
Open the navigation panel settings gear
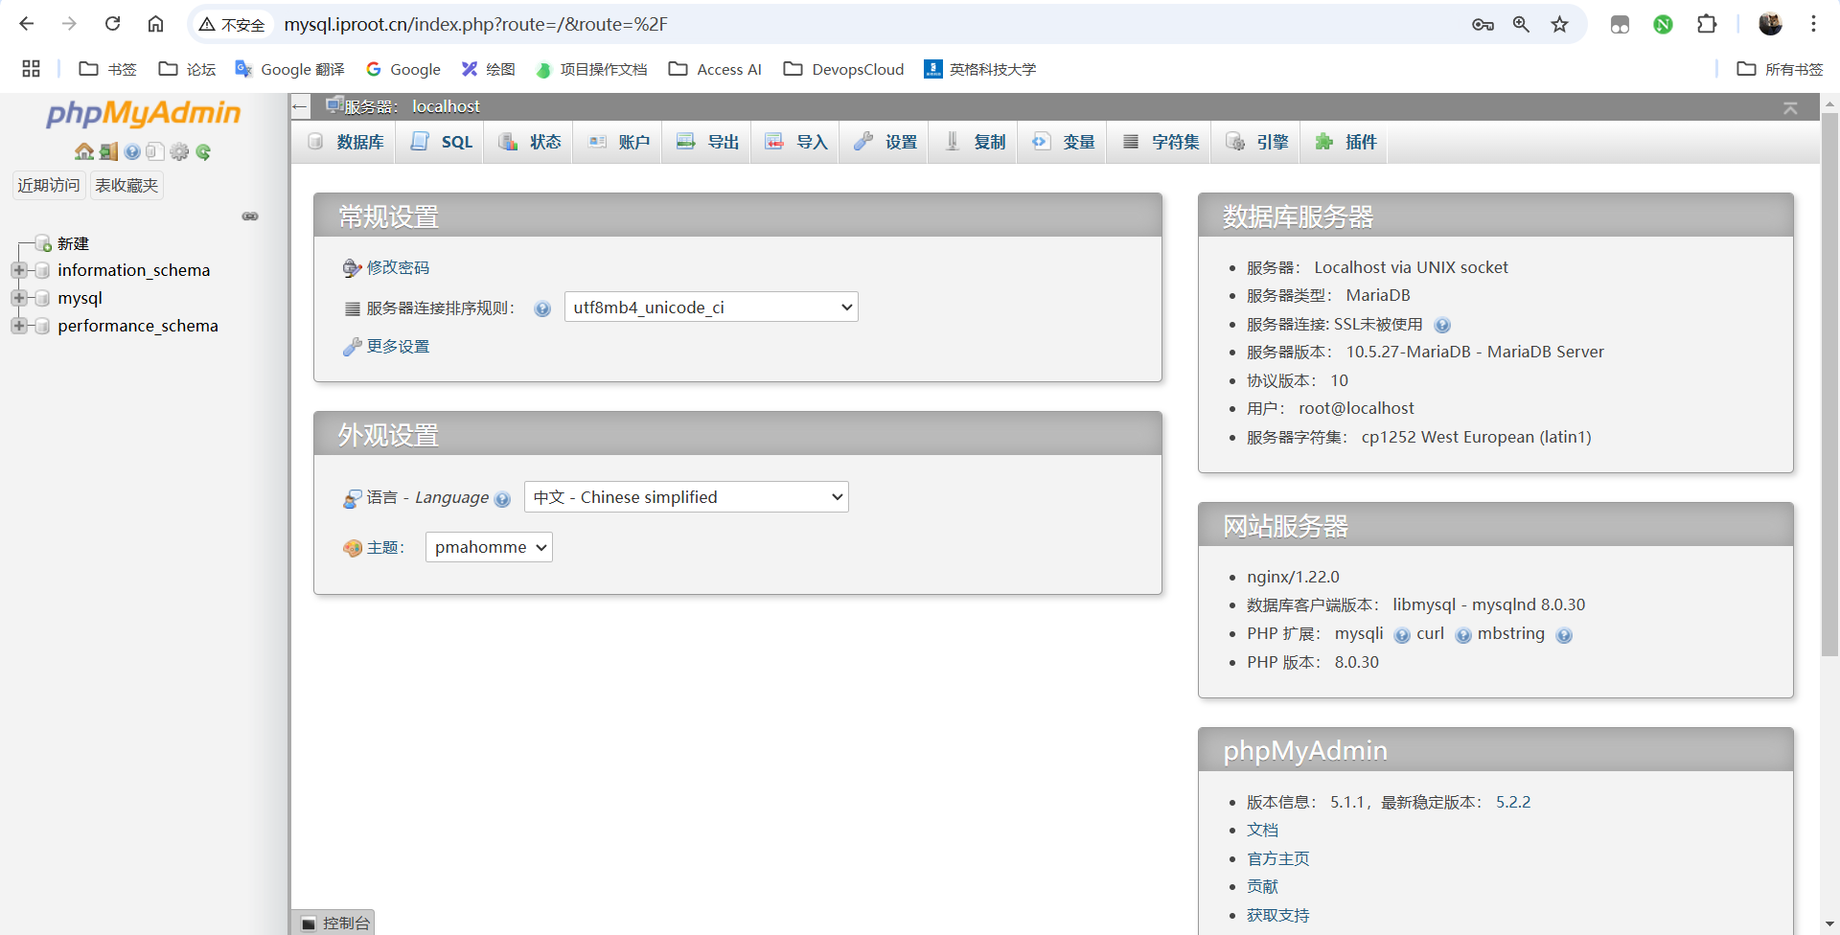[x=179, y=151]
